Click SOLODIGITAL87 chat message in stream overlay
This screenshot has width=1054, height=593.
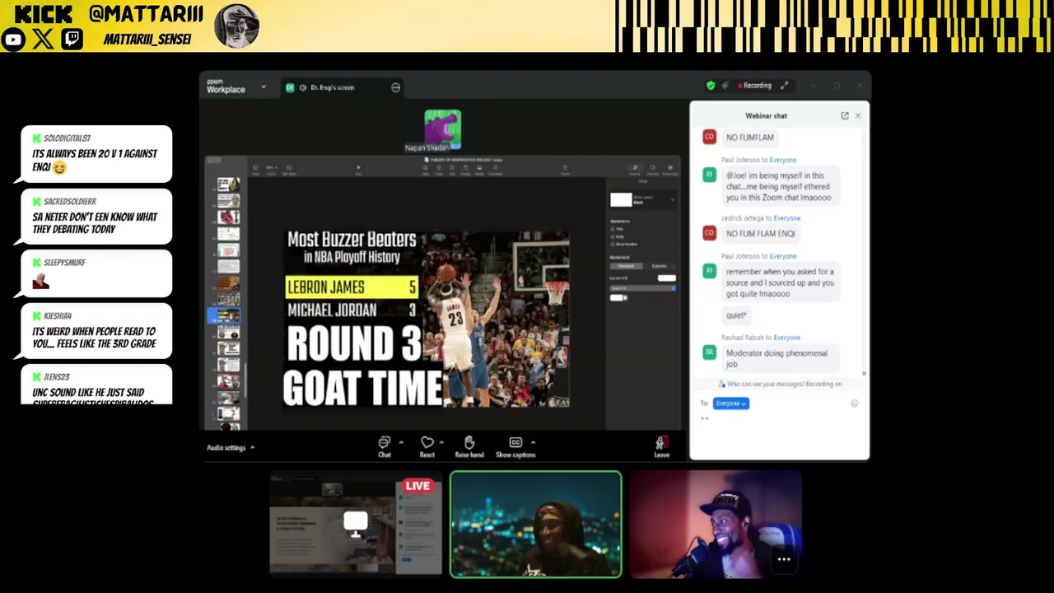96,154
